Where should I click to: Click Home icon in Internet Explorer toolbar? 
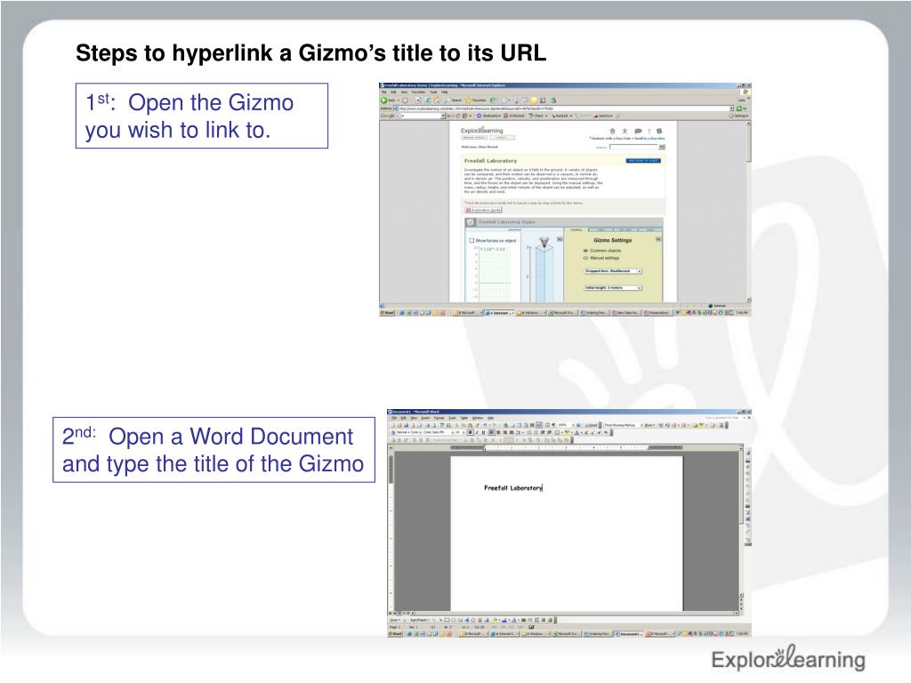coord(436,100)
